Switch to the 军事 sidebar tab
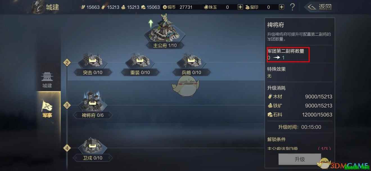 point(47,108)
